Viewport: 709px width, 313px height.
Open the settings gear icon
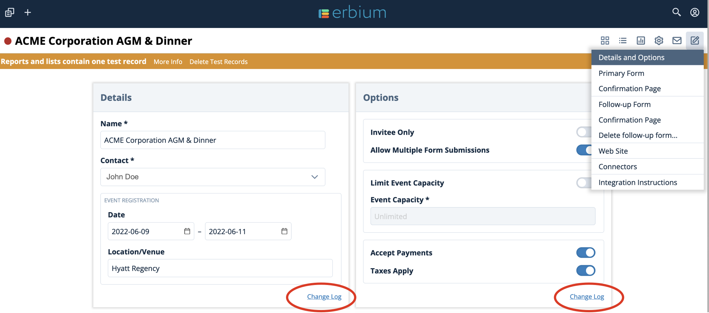659,40
